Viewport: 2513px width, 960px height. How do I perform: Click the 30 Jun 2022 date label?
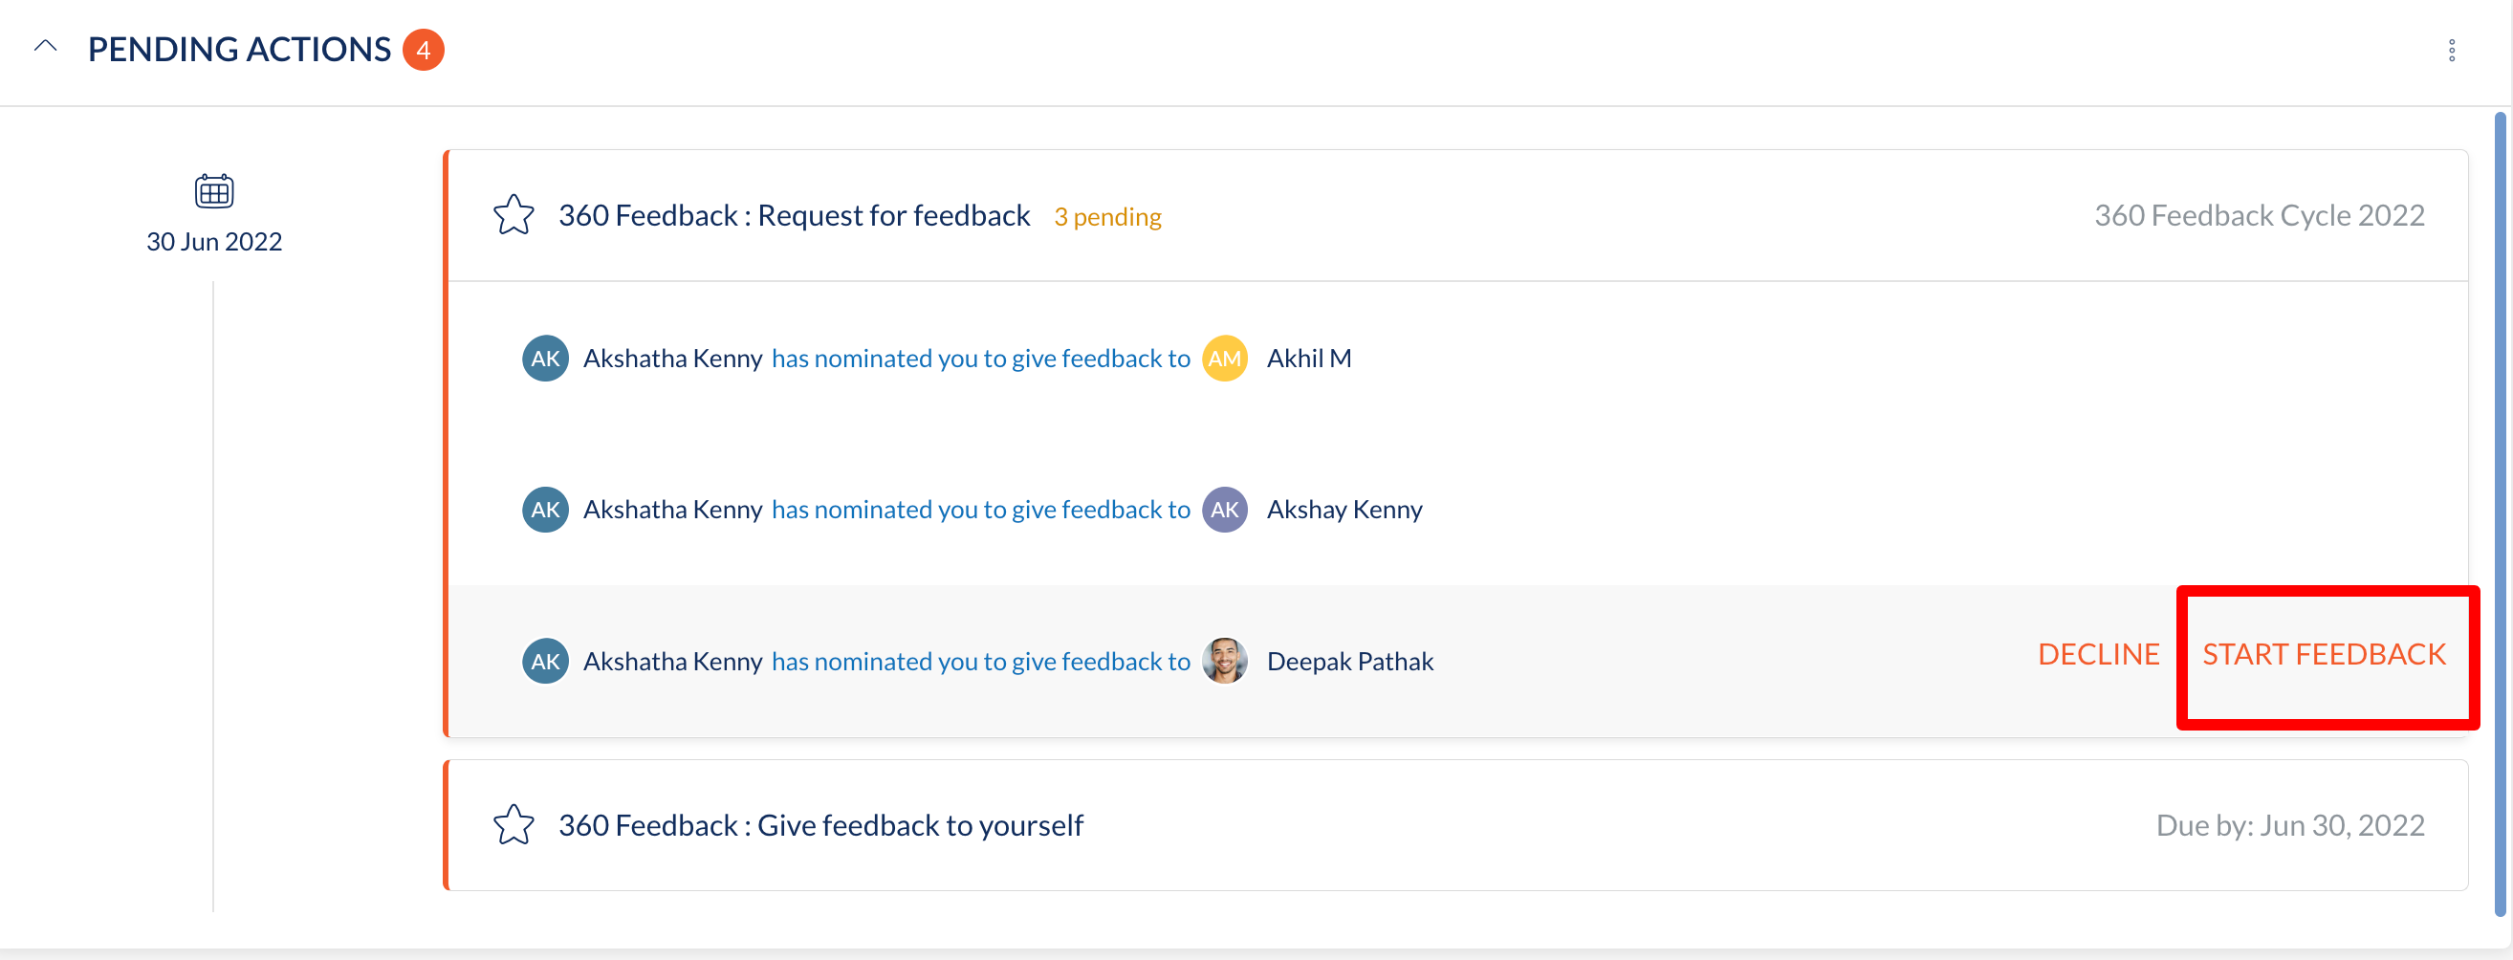coord(213,241)
